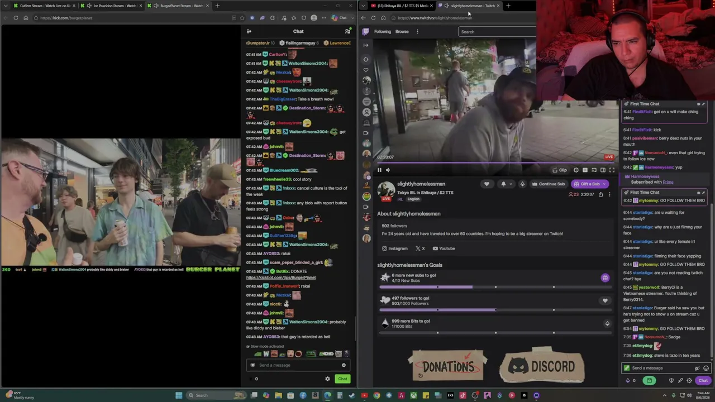The height and width of the screenshot is (402, 715).
Task: Toggle Twitch player fullscreen
Action: (612, 170)
